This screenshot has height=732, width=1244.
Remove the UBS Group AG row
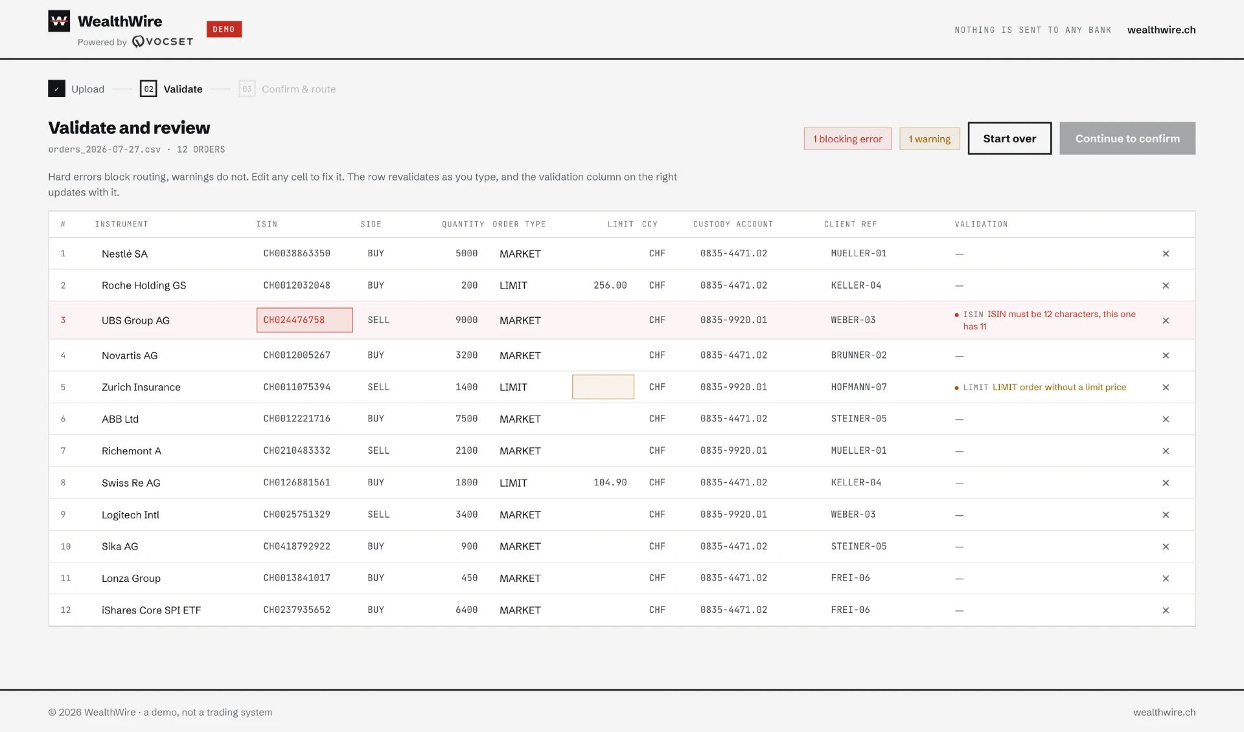pos(1166,320)
